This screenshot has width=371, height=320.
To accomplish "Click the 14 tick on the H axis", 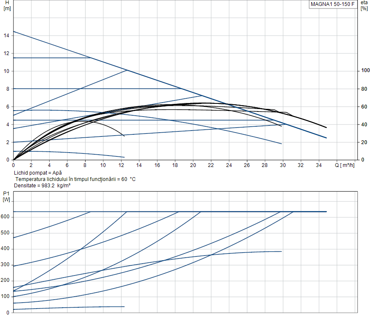I will point(7,36).
